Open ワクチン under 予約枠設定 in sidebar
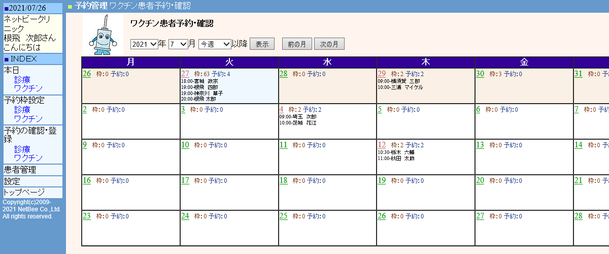 click(28, 119)
